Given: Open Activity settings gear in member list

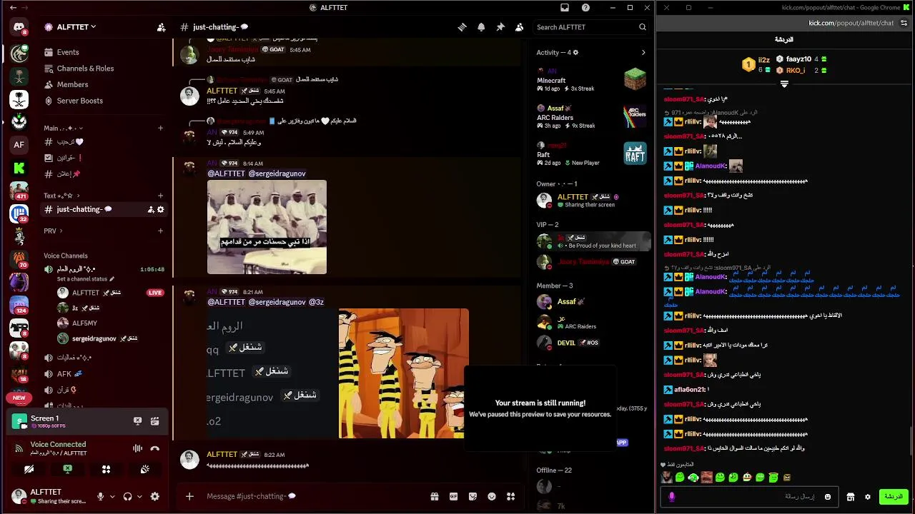Looking at the screenshot, I should [x=575, y=52].
